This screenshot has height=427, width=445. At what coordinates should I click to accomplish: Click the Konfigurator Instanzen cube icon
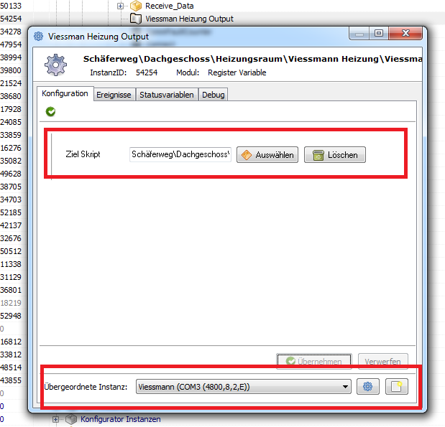point(71,419)
